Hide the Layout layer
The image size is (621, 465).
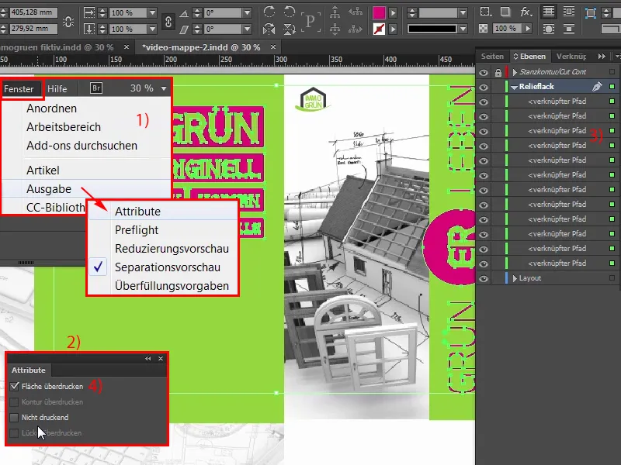tap(483, 279)
